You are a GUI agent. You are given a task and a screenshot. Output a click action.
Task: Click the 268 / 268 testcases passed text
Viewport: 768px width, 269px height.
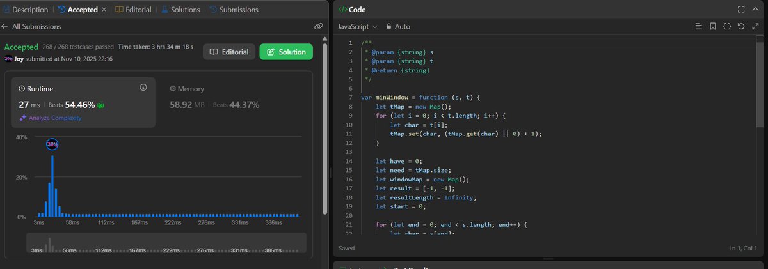pyautogui.click(x=78, y=47)
